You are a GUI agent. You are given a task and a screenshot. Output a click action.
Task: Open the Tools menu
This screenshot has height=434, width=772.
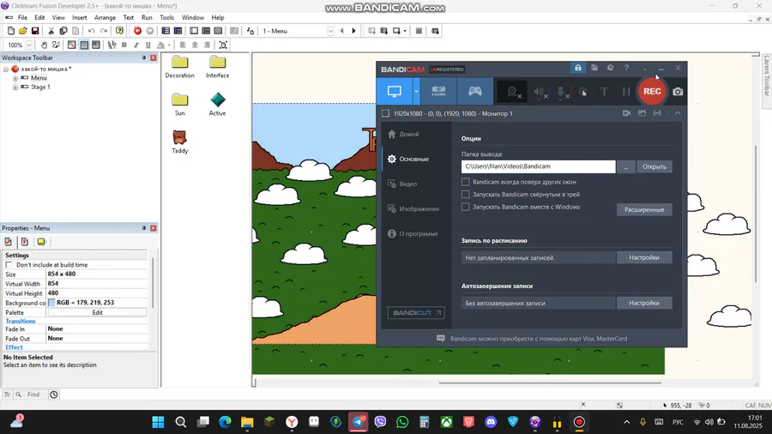(167, 17)
